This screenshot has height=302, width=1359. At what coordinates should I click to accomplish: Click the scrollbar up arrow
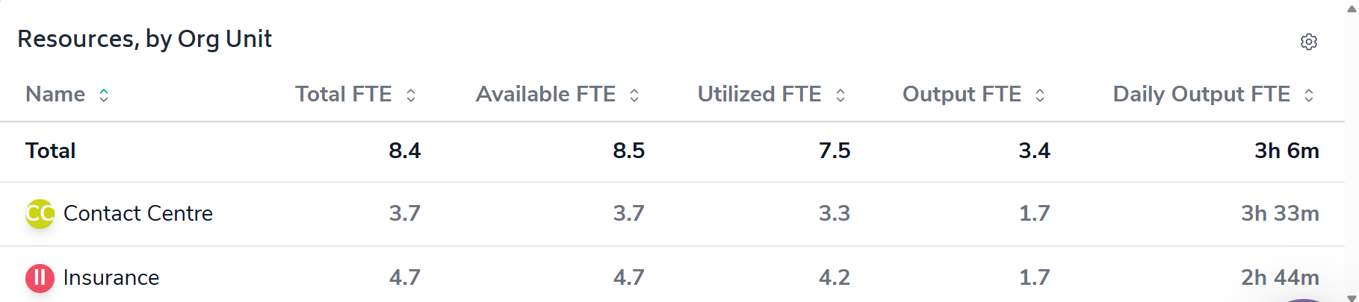[1352, 9]
